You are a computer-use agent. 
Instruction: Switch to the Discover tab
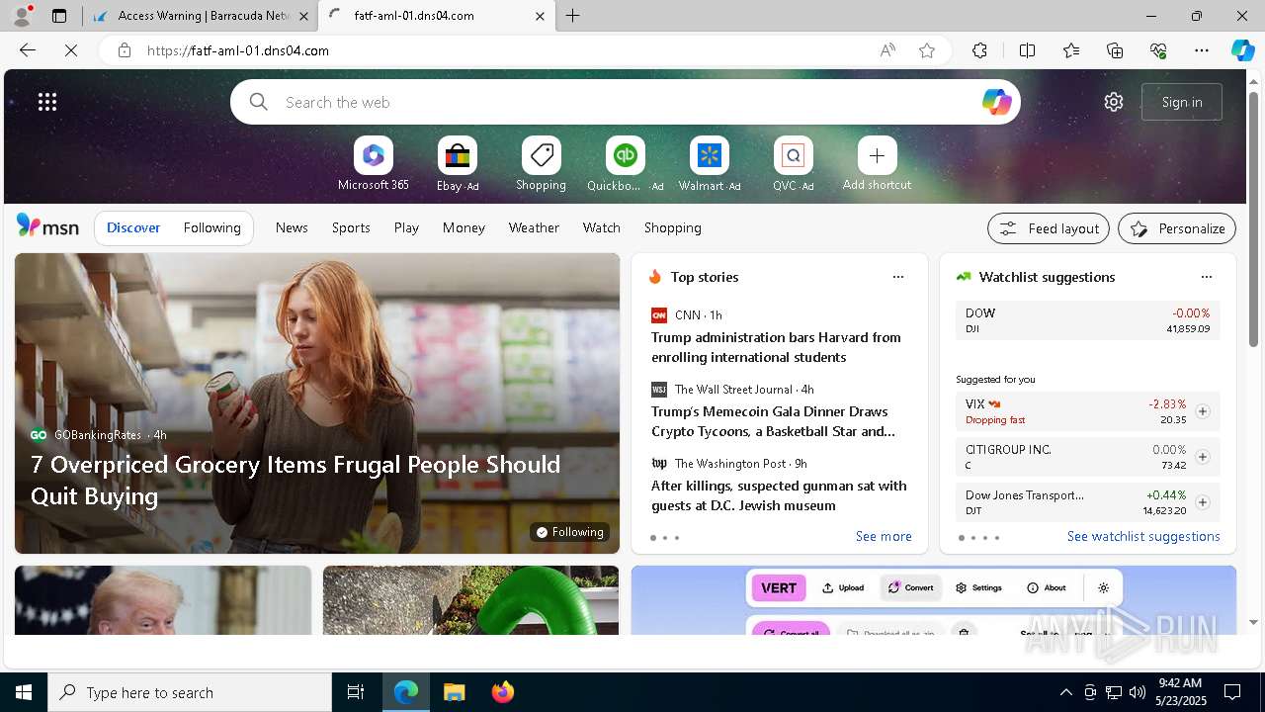coord(133,227)
